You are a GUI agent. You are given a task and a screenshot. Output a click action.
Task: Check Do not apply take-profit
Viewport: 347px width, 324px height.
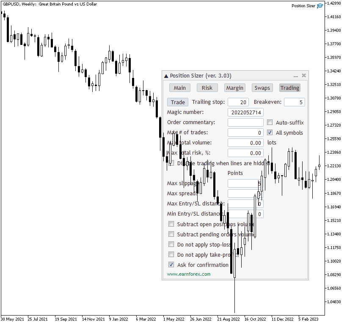[x=171, y=255]
